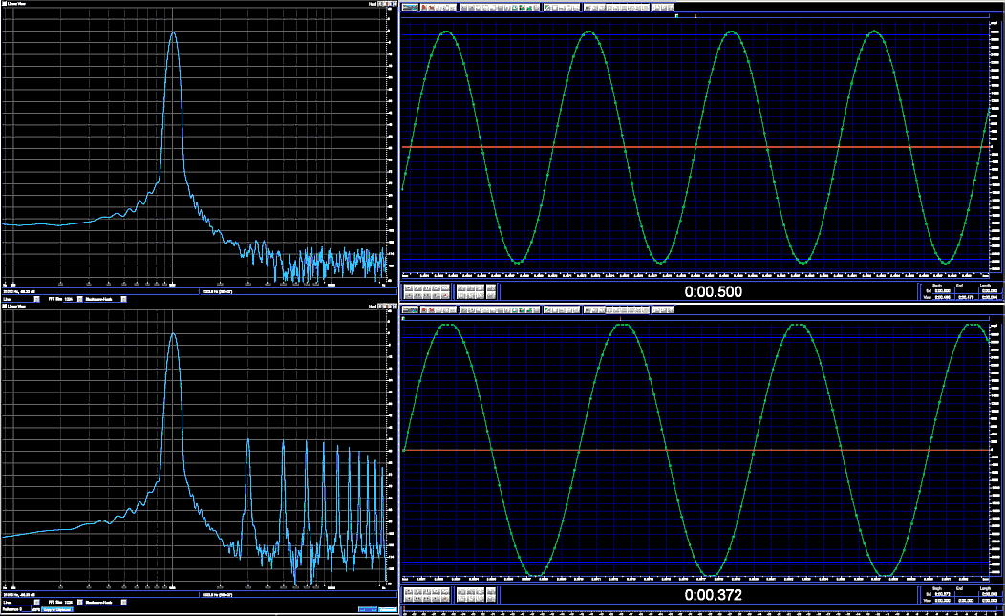Viewport: 1005px width, 616px height.
Task: Tick Linear View in the upper frequency analysis window
Action: (5, 3)
